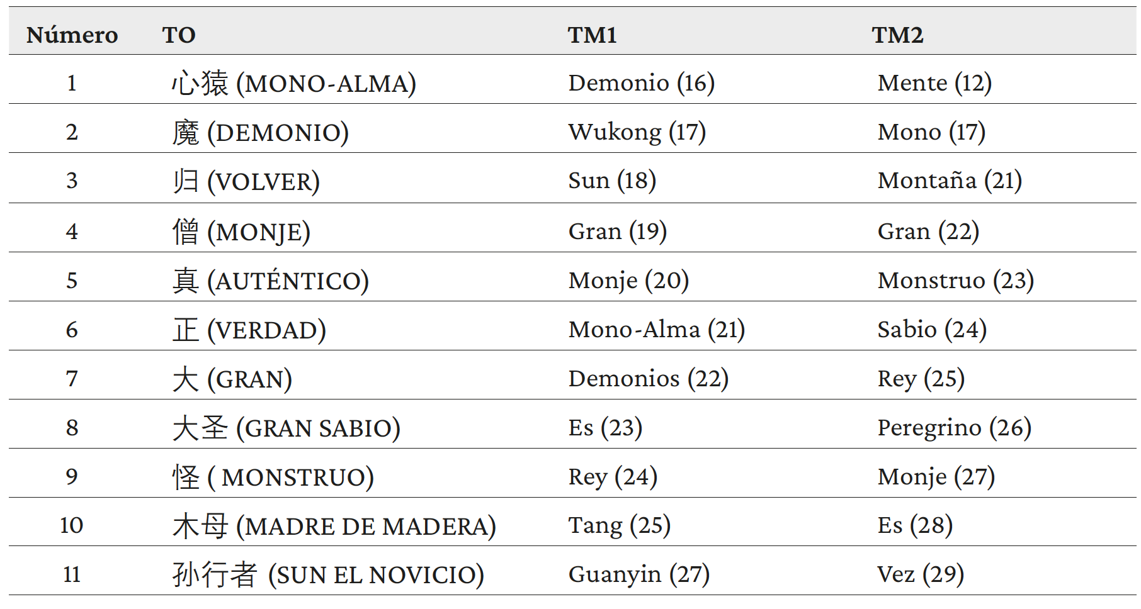Select the Mono-Alma (21) cell
Screen dimensions: 1141x609
[x=656, y=330]
